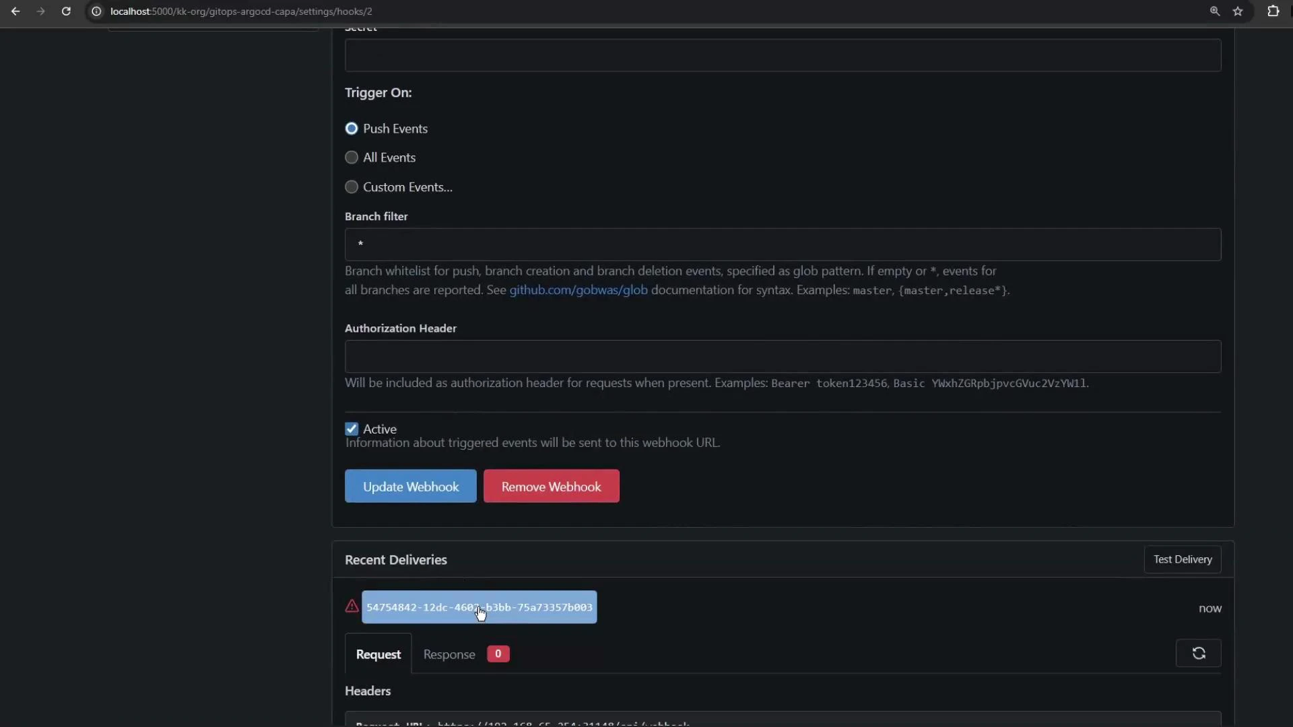Choose Custom Events trigger option
This screenshot has width=1293, height=727.
pyautogui.click(x=351, y=186)
